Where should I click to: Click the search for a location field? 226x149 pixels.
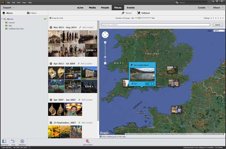(155, 25)
